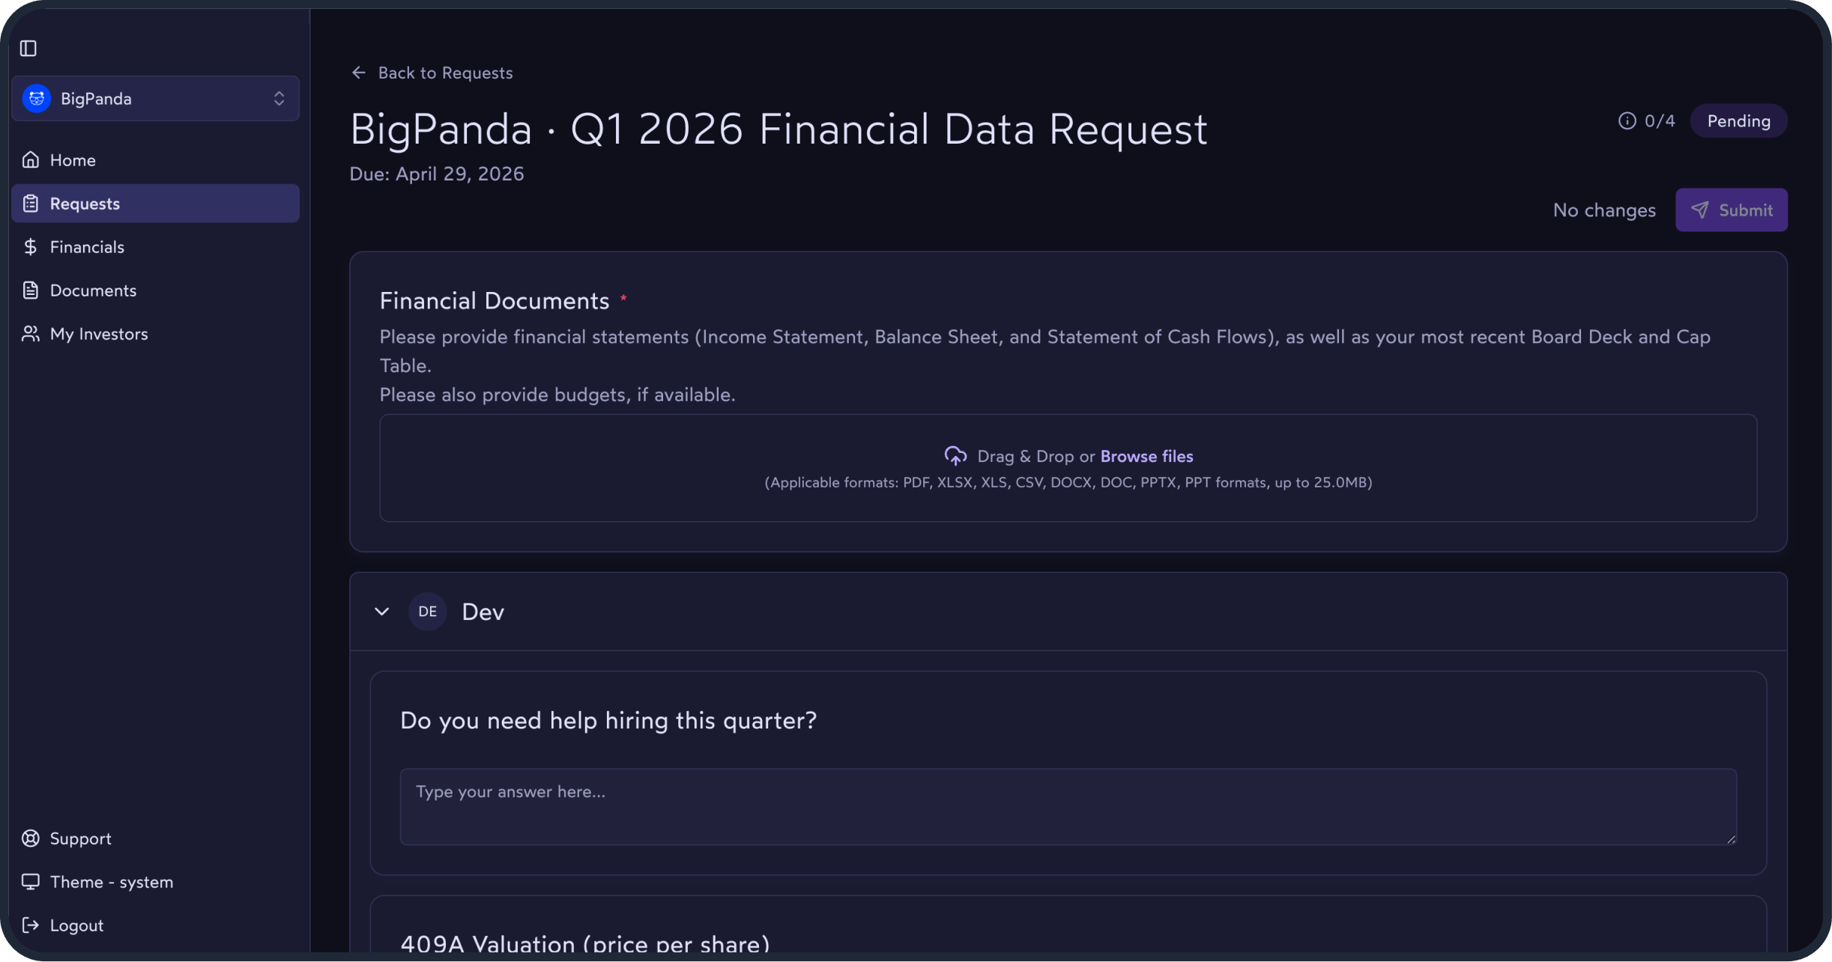Viewport: 1832px width, 962px height.
Task: Click the '409A Valuation (price per share)' heading
Action: (585, 943)
